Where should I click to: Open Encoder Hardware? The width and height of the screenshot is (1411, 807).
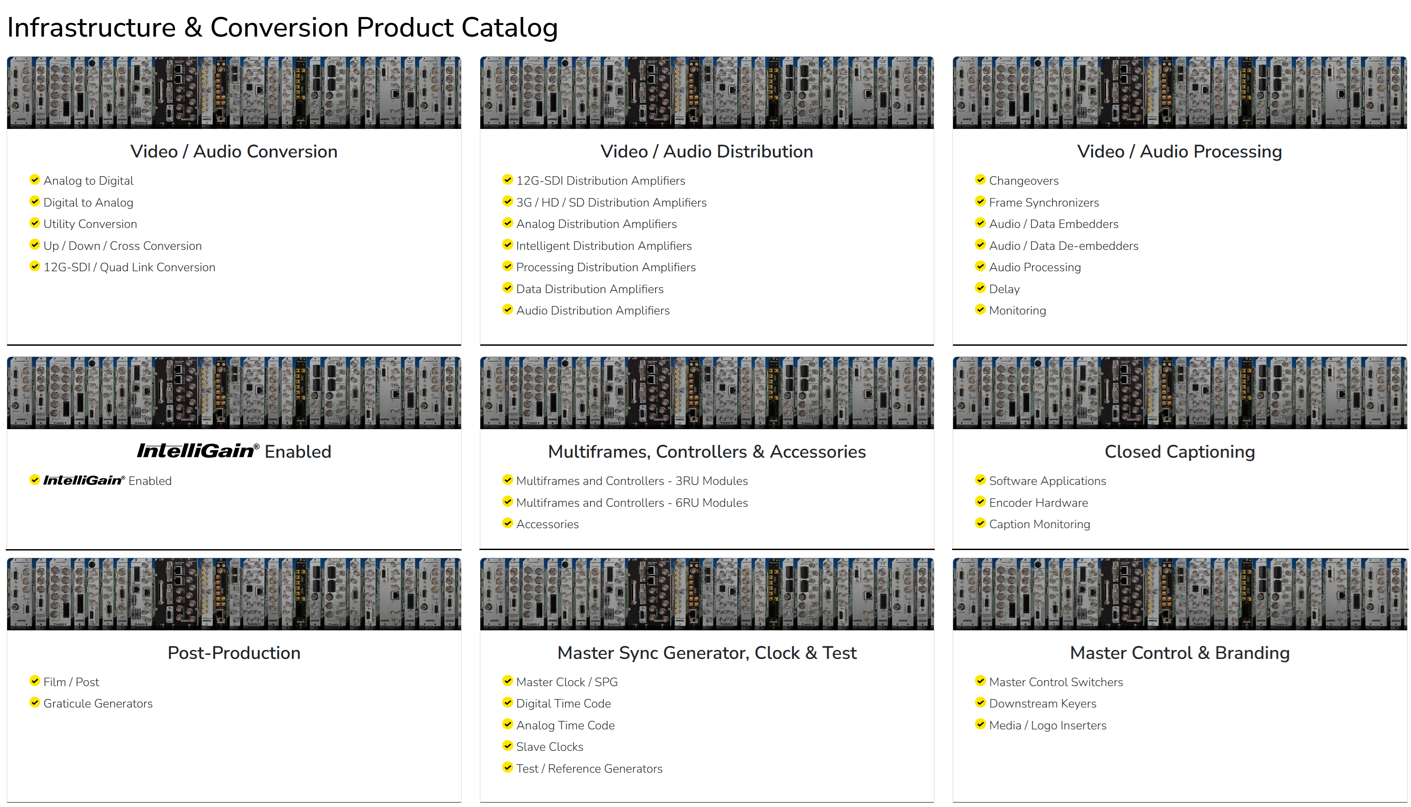[x=1038, y=503]
